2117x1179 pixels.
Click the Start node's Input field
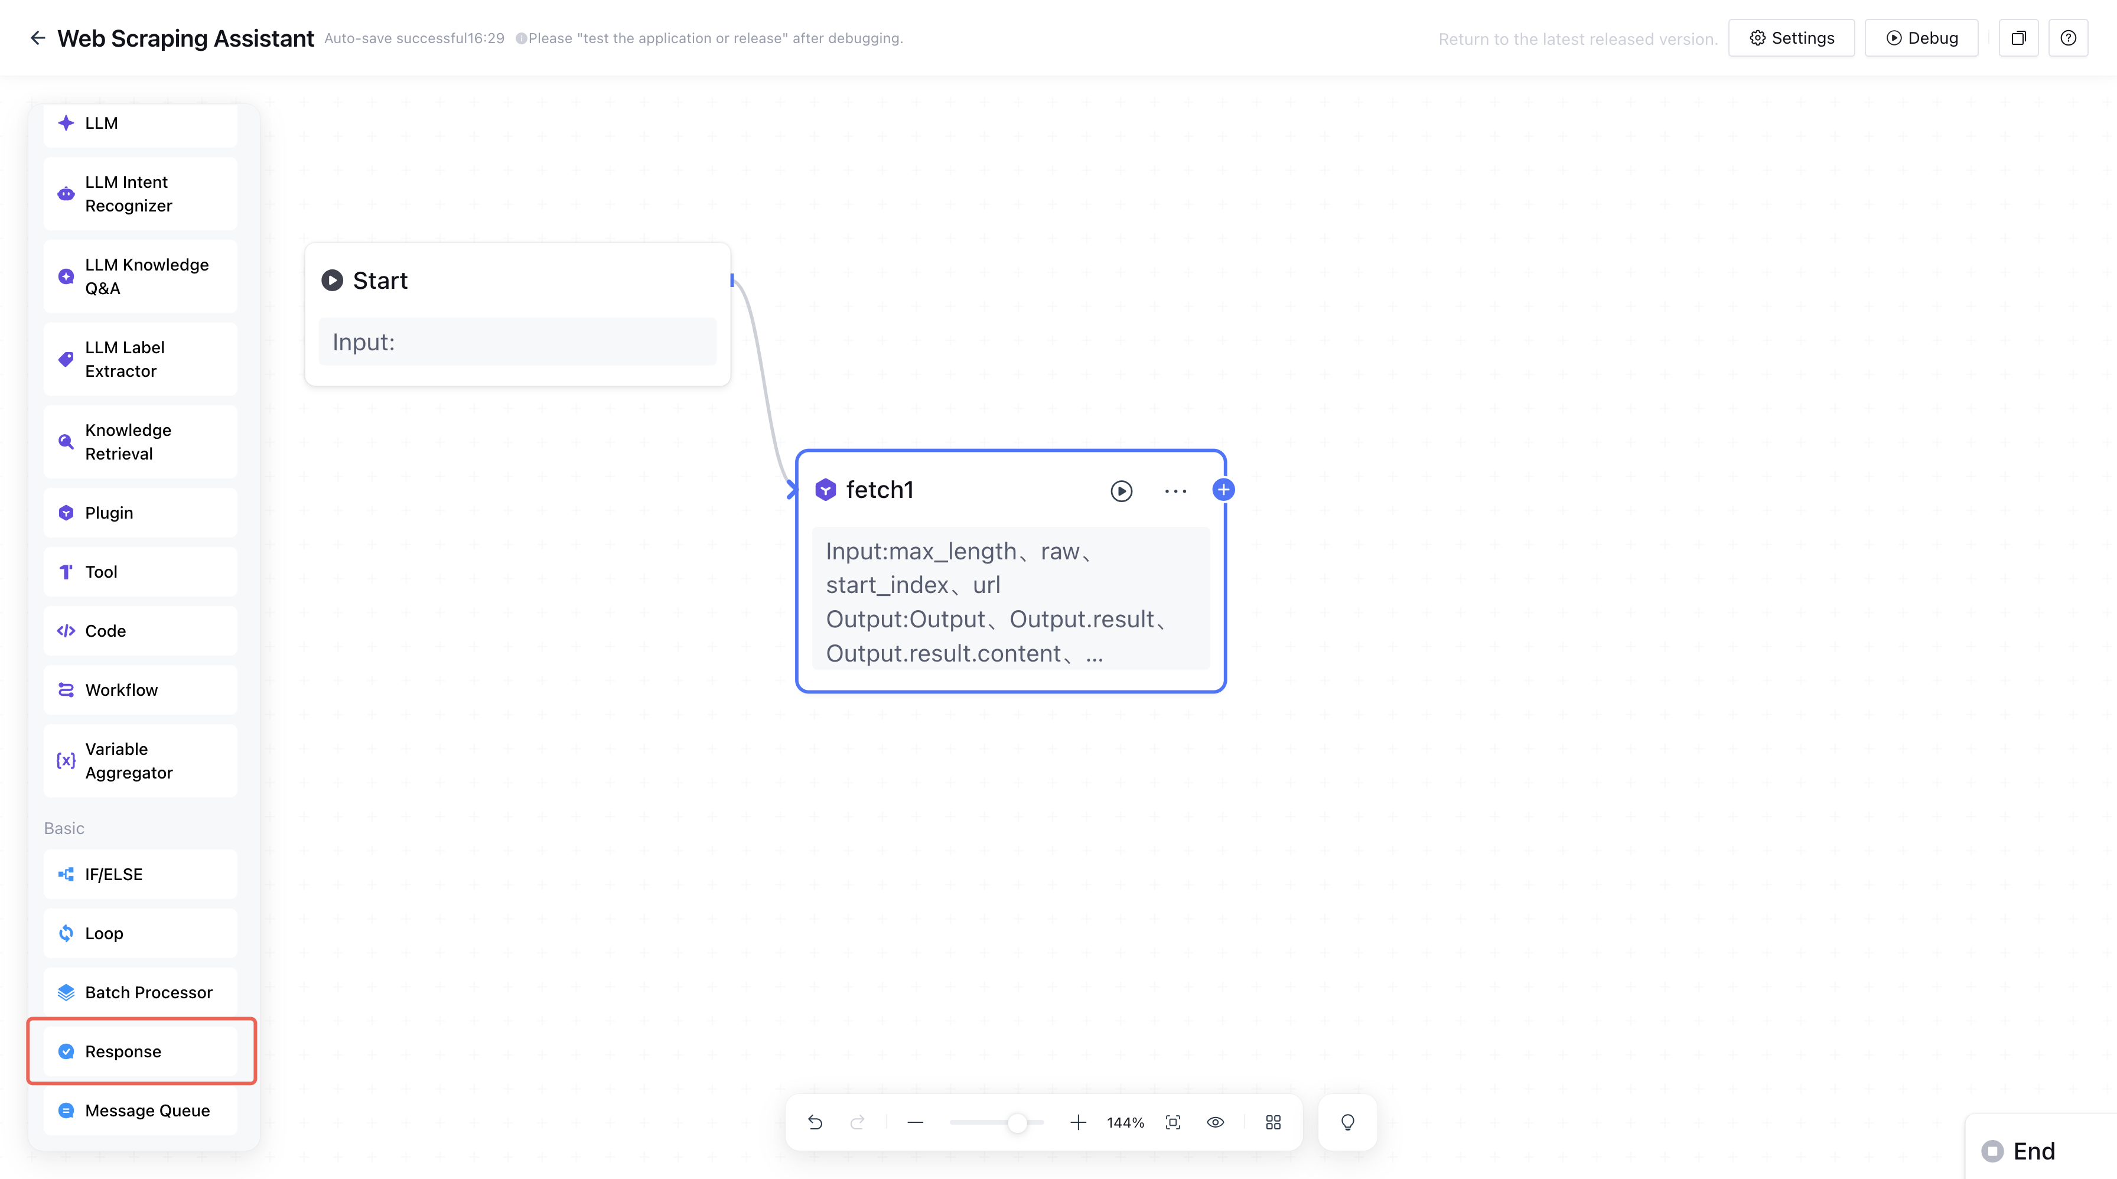click(518, 342)
